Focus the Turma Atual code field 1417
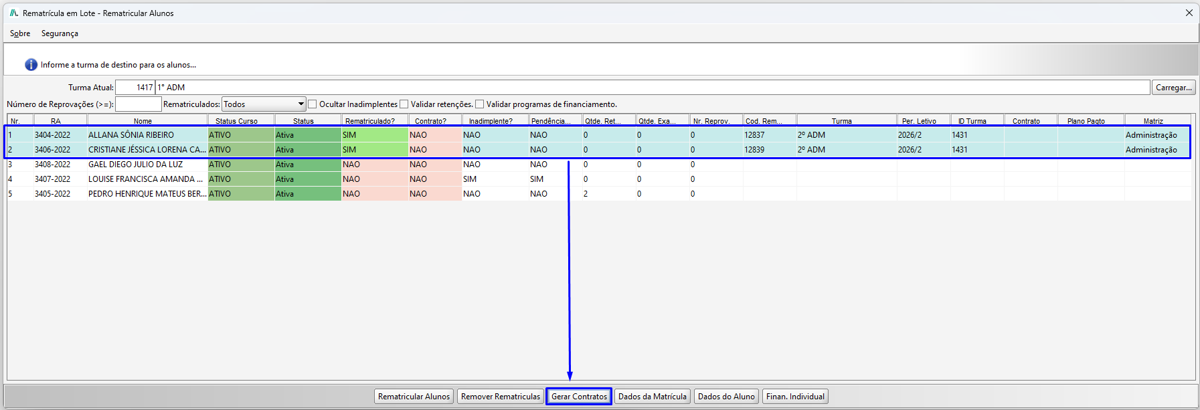The image size is (1200, 410). pos(135,88)
